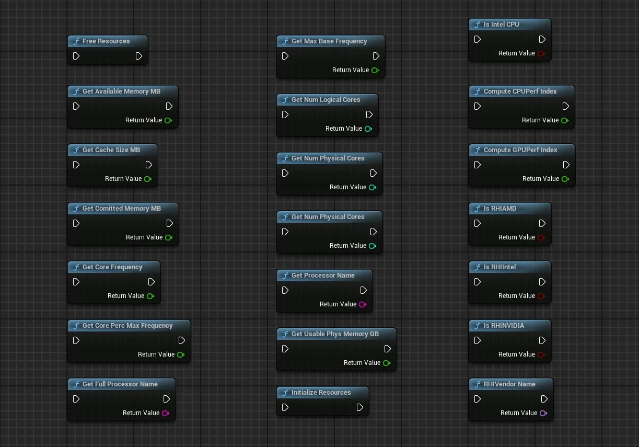
Task: Select Return Value pin of Get Cache Size MB
Action: [148, 179]
